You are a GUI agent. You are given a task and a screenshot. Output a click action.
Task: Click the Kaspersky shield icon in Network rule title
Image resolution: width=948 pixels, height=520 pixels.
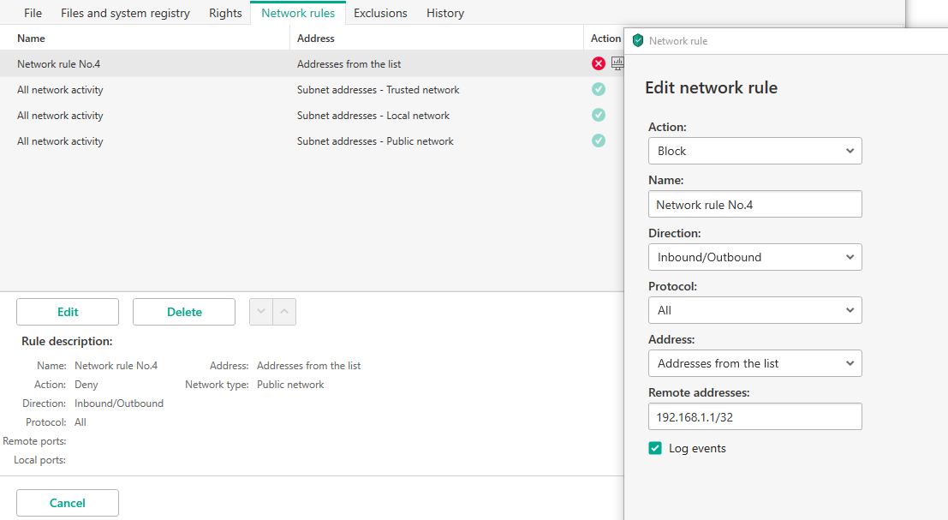[638, 40]
